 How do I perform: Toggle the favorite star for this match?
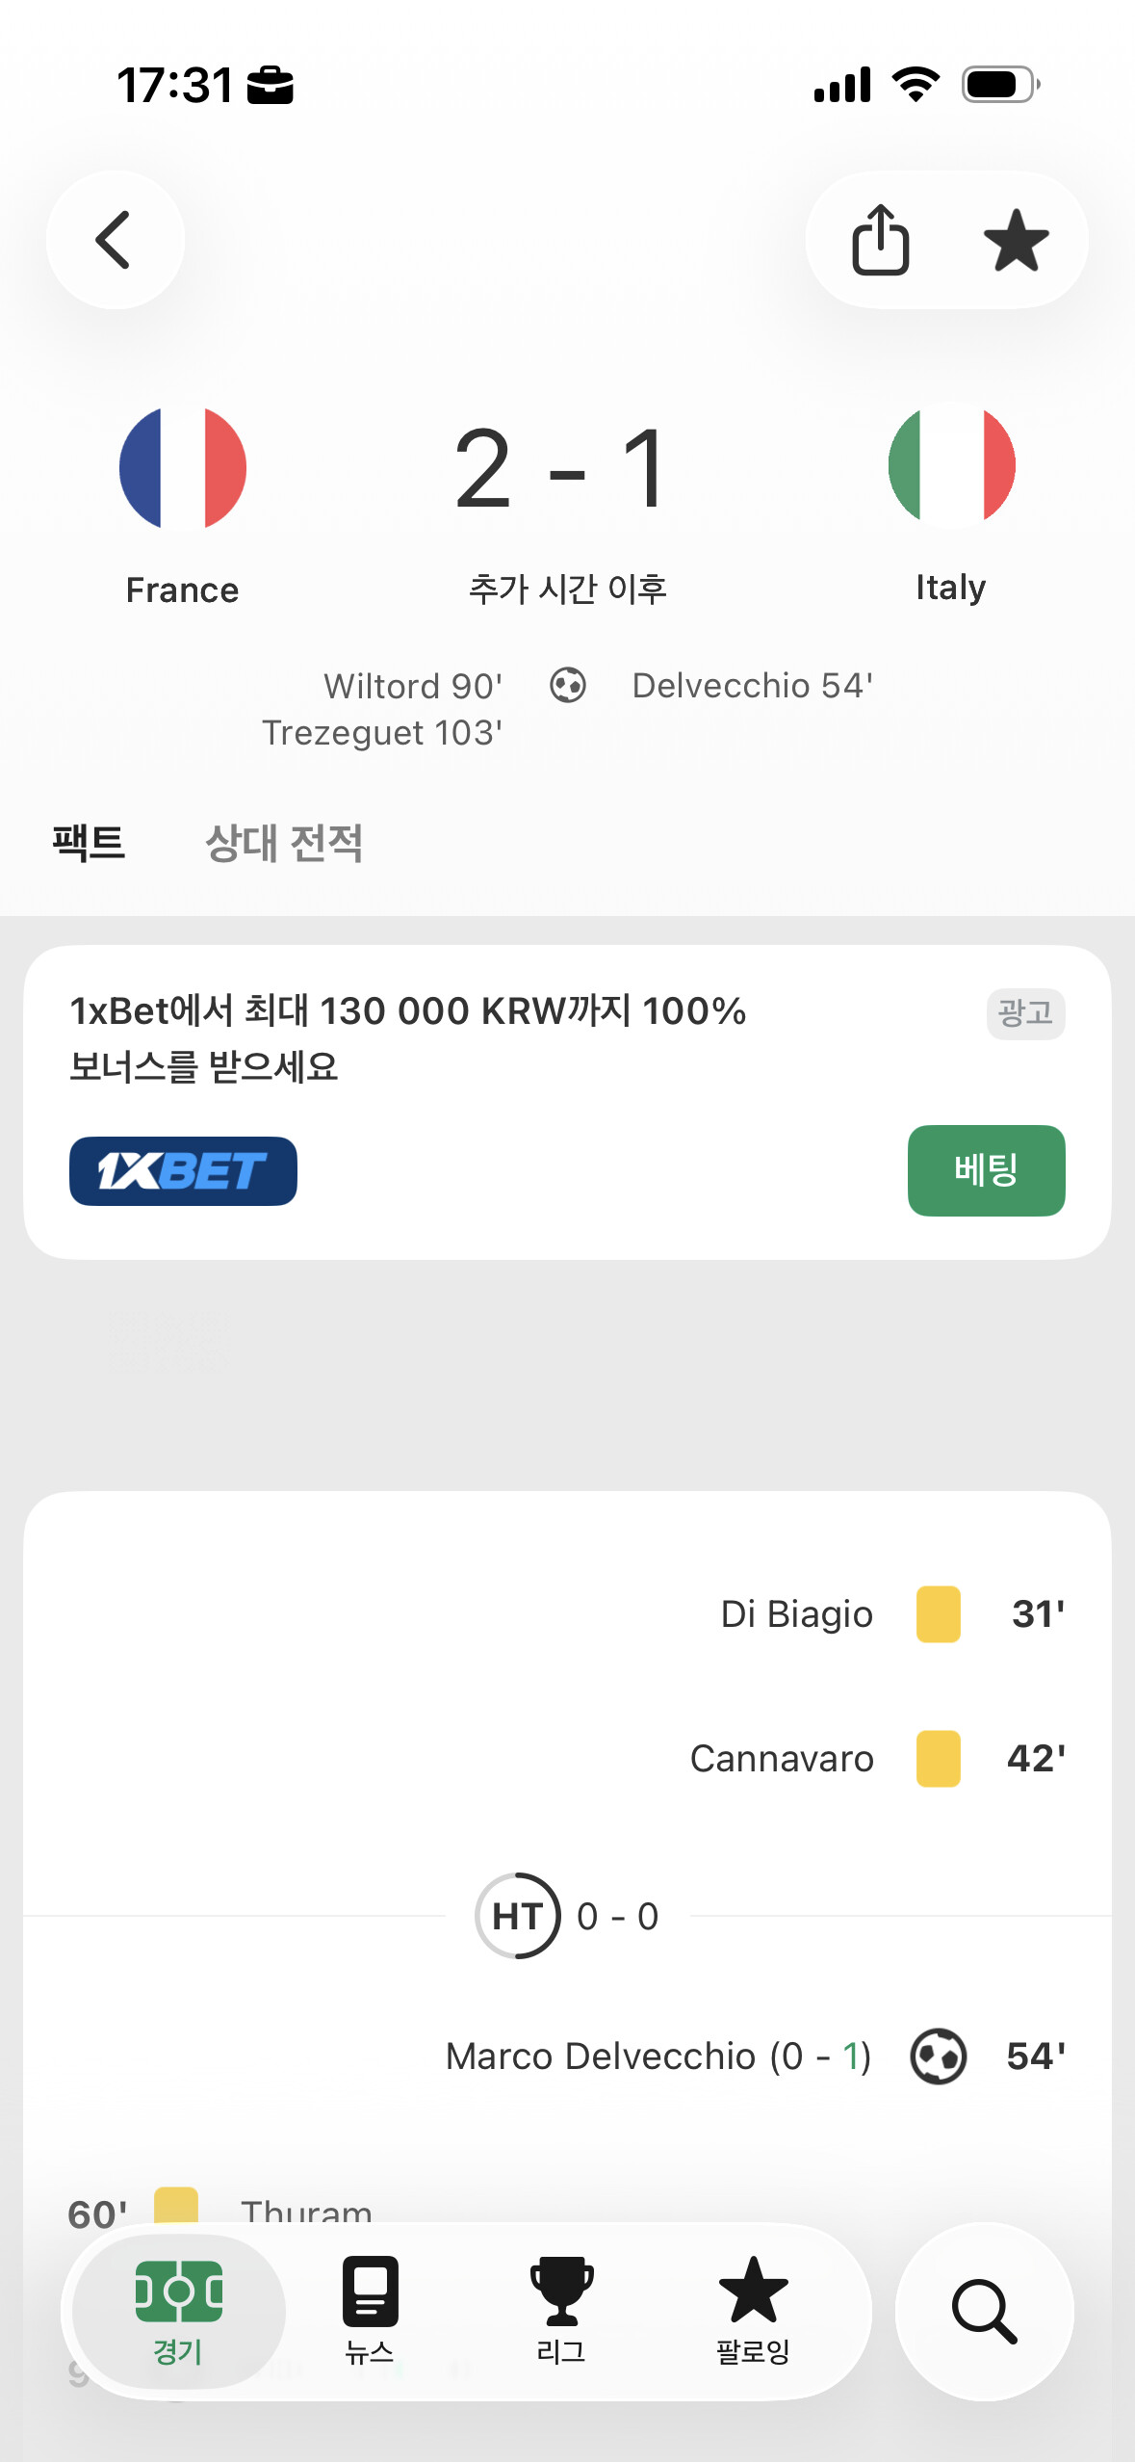coord(1016,240)
